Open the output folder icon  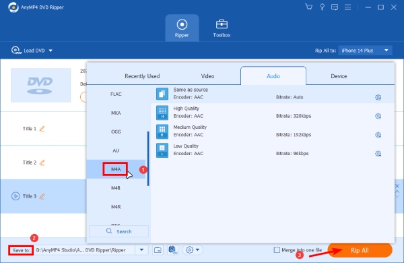[158, 250]
